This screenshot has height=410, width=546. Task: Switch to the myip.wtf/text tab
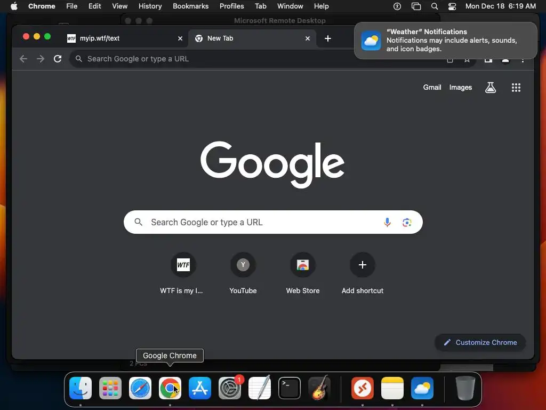click(x=124, y=38)
